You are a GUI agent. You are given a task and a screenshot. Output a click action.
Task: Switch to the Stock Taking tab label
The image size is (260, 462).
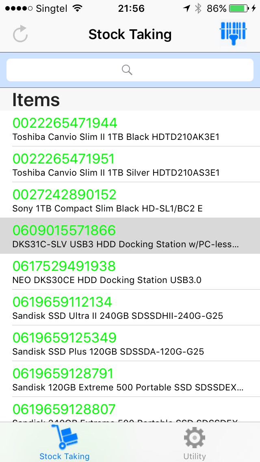click(65, 456)
